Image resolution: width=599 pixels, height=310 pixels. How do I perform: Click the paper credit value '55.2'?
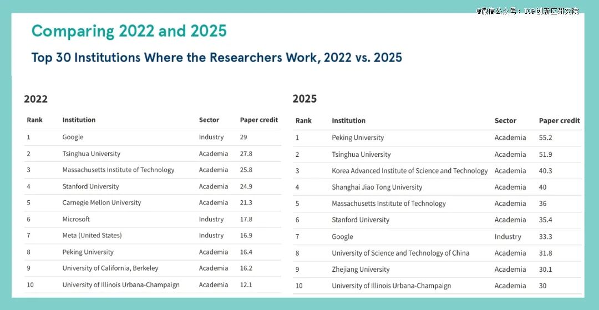(x=546, y=138)
